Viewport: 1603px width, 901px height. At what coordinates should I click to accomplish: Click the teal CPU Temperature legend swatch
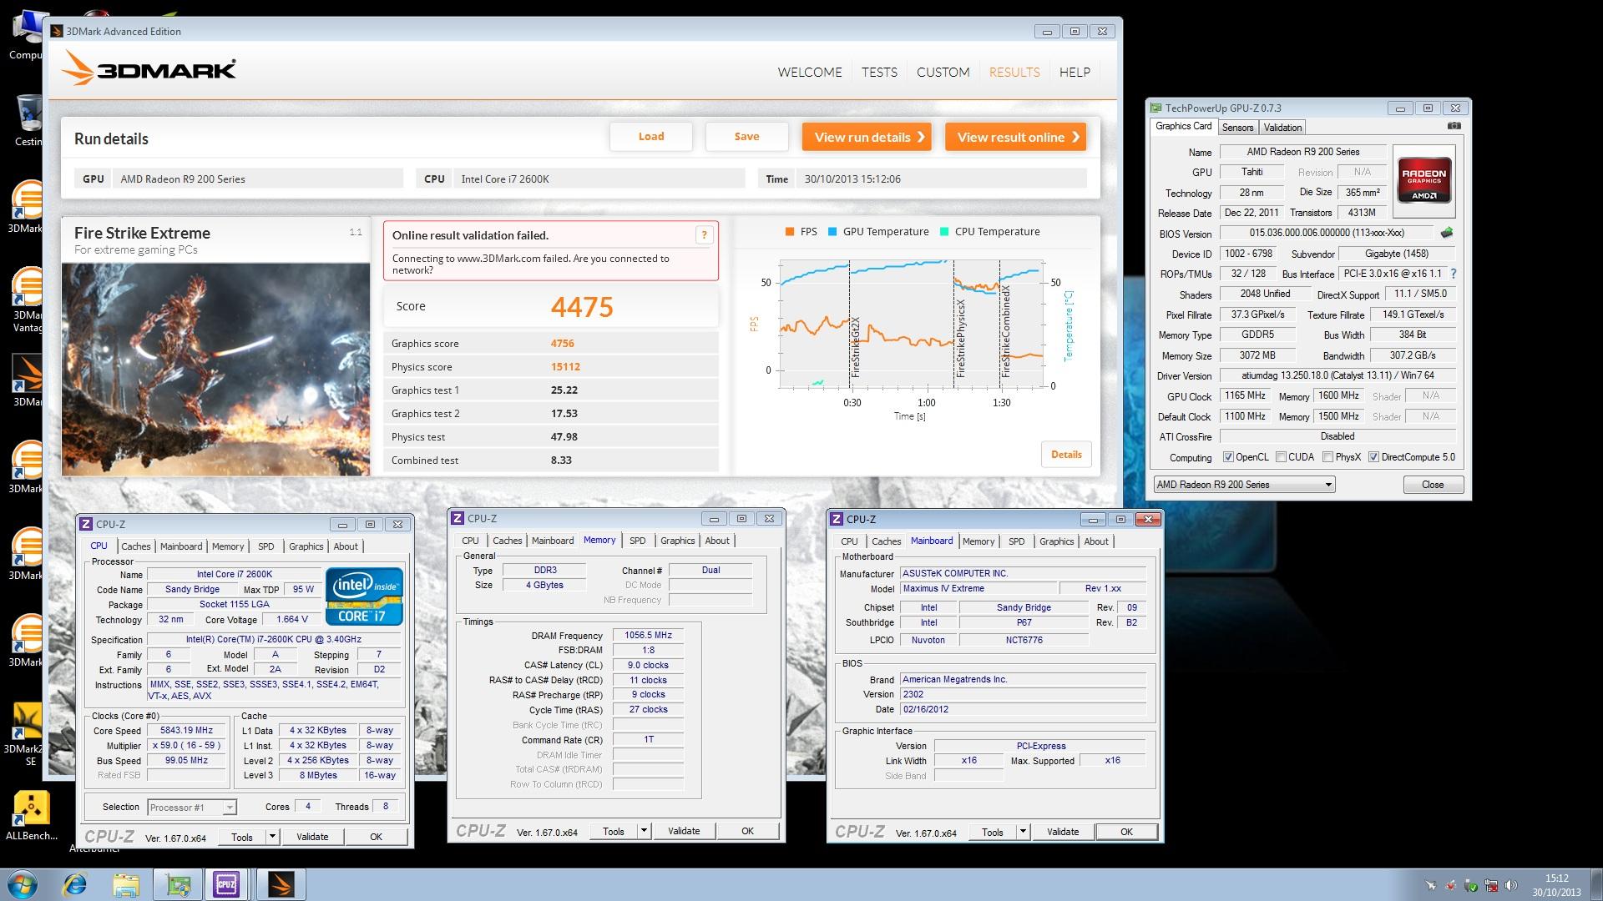coord(943,232)
